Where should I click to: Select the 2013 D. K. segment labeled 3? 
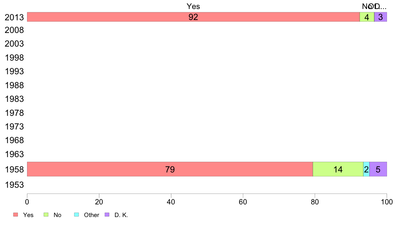(381, 17)
